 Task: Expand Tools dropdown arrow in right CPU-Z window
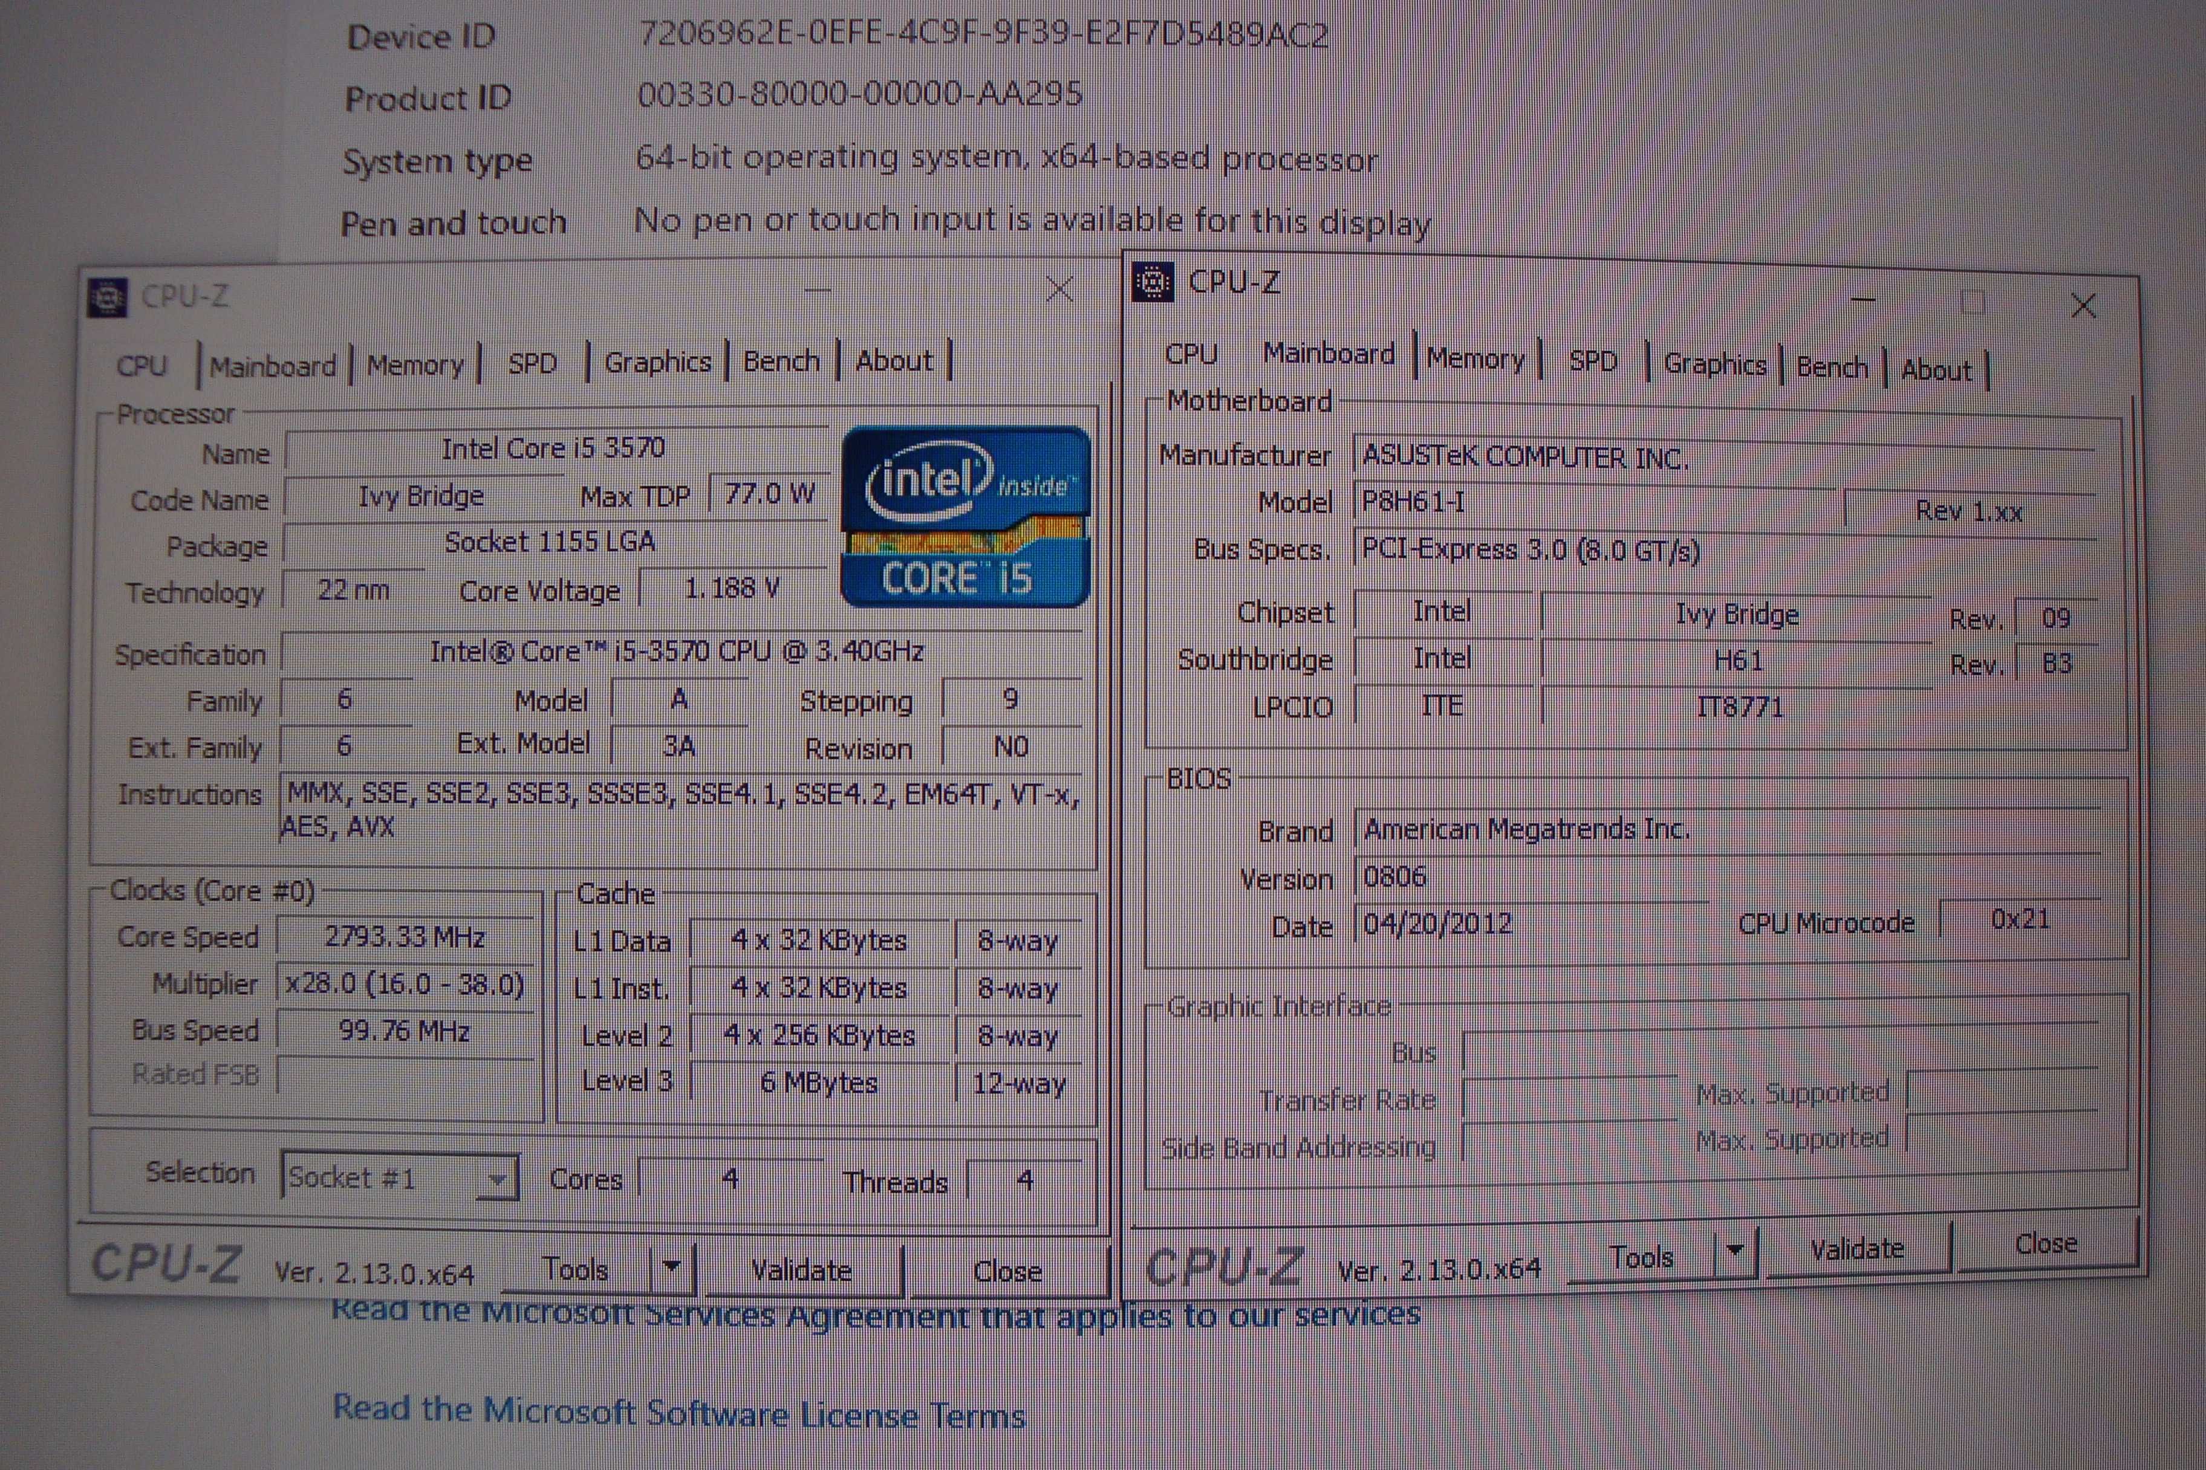1735,1251
